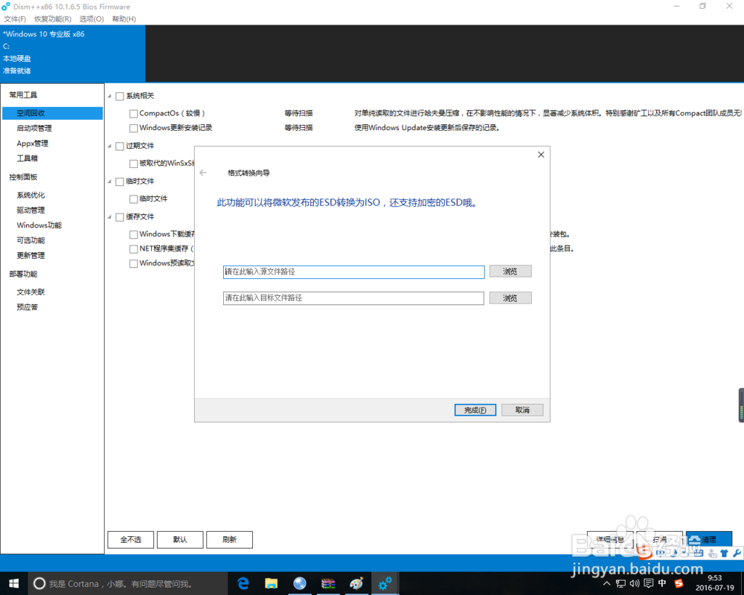744x595 pixels.
Task: Collapse the 过期文件 group
Action: coord(109,146)
